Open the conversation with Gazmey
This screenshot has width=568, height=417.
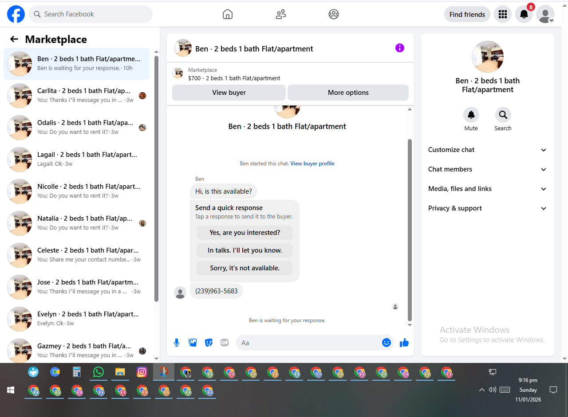pos(76,350)
